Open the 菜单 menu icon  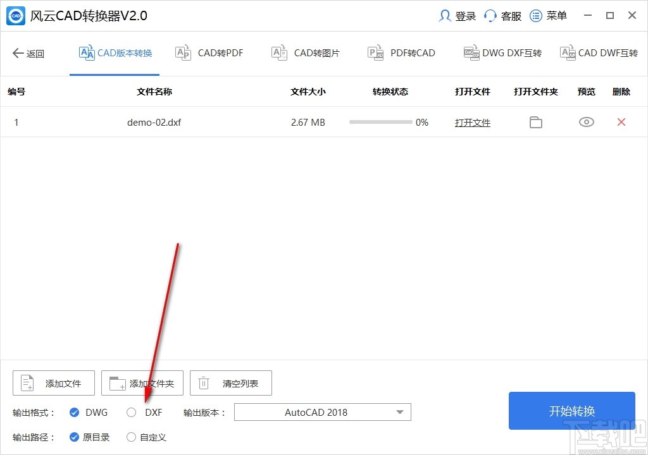535,15
